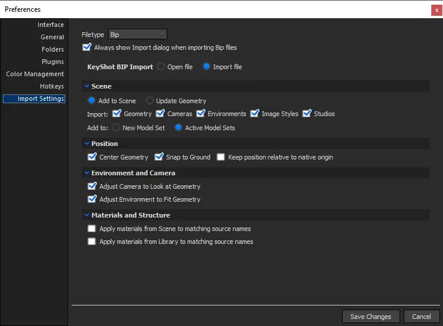Viewport: 443px width, 326px height.
Task: Collapse the Scene section chevron
Action: click(87, 86)
